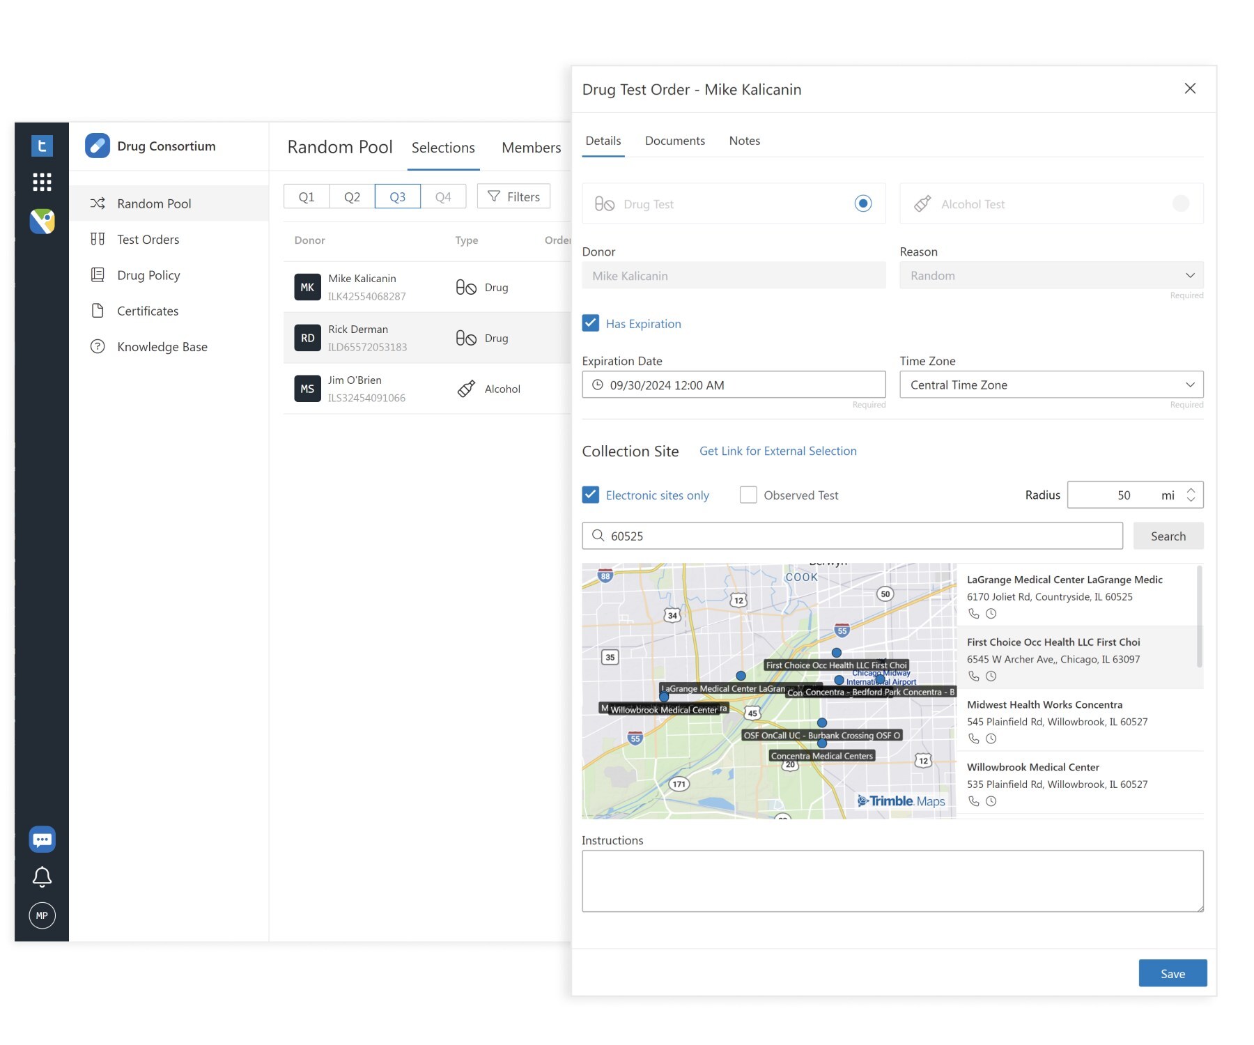Open the chat support icon

click(42, 839)
